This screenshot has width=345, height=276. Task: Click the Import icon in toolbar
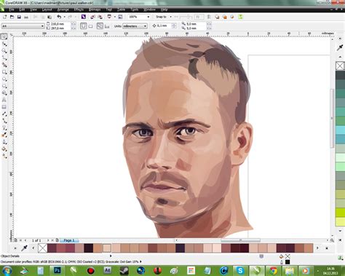pyautogui.click(x=92, y=17)
